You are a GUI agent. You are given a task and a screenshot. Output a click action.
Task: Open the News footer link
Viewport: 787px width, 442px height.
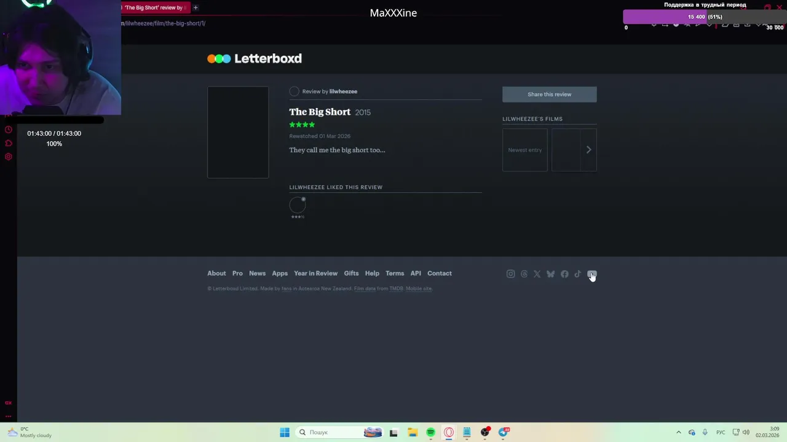coord(257,273)
